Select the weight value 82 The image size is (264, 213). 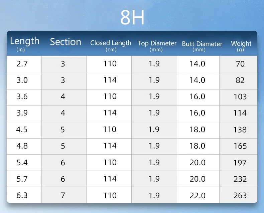(x=240, y=80)
